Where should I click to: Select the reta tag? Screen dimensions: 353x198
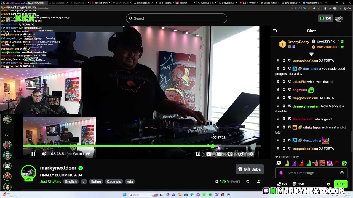130,182
